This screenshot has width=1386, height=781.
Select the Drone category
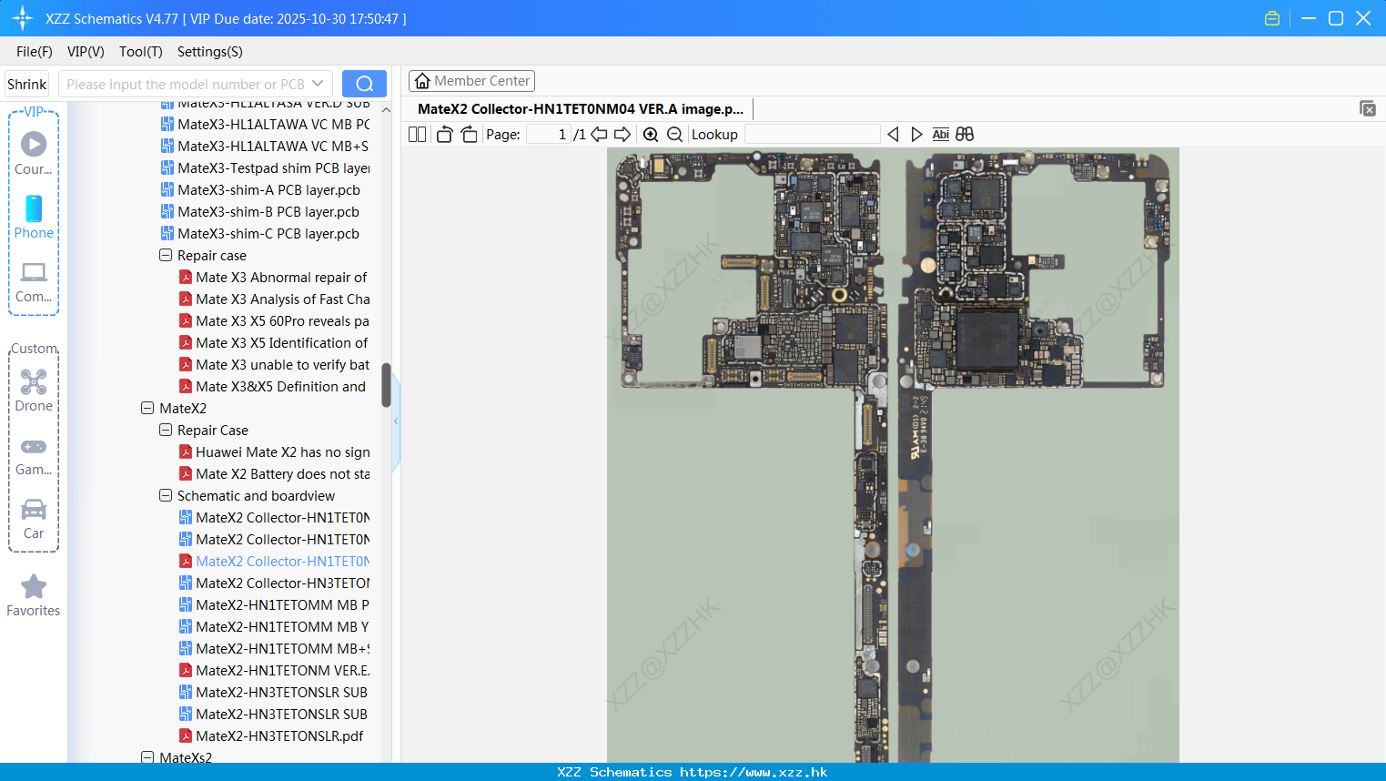34,390
